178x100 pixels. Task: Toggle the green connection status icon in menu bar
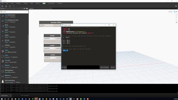(44, 3)
